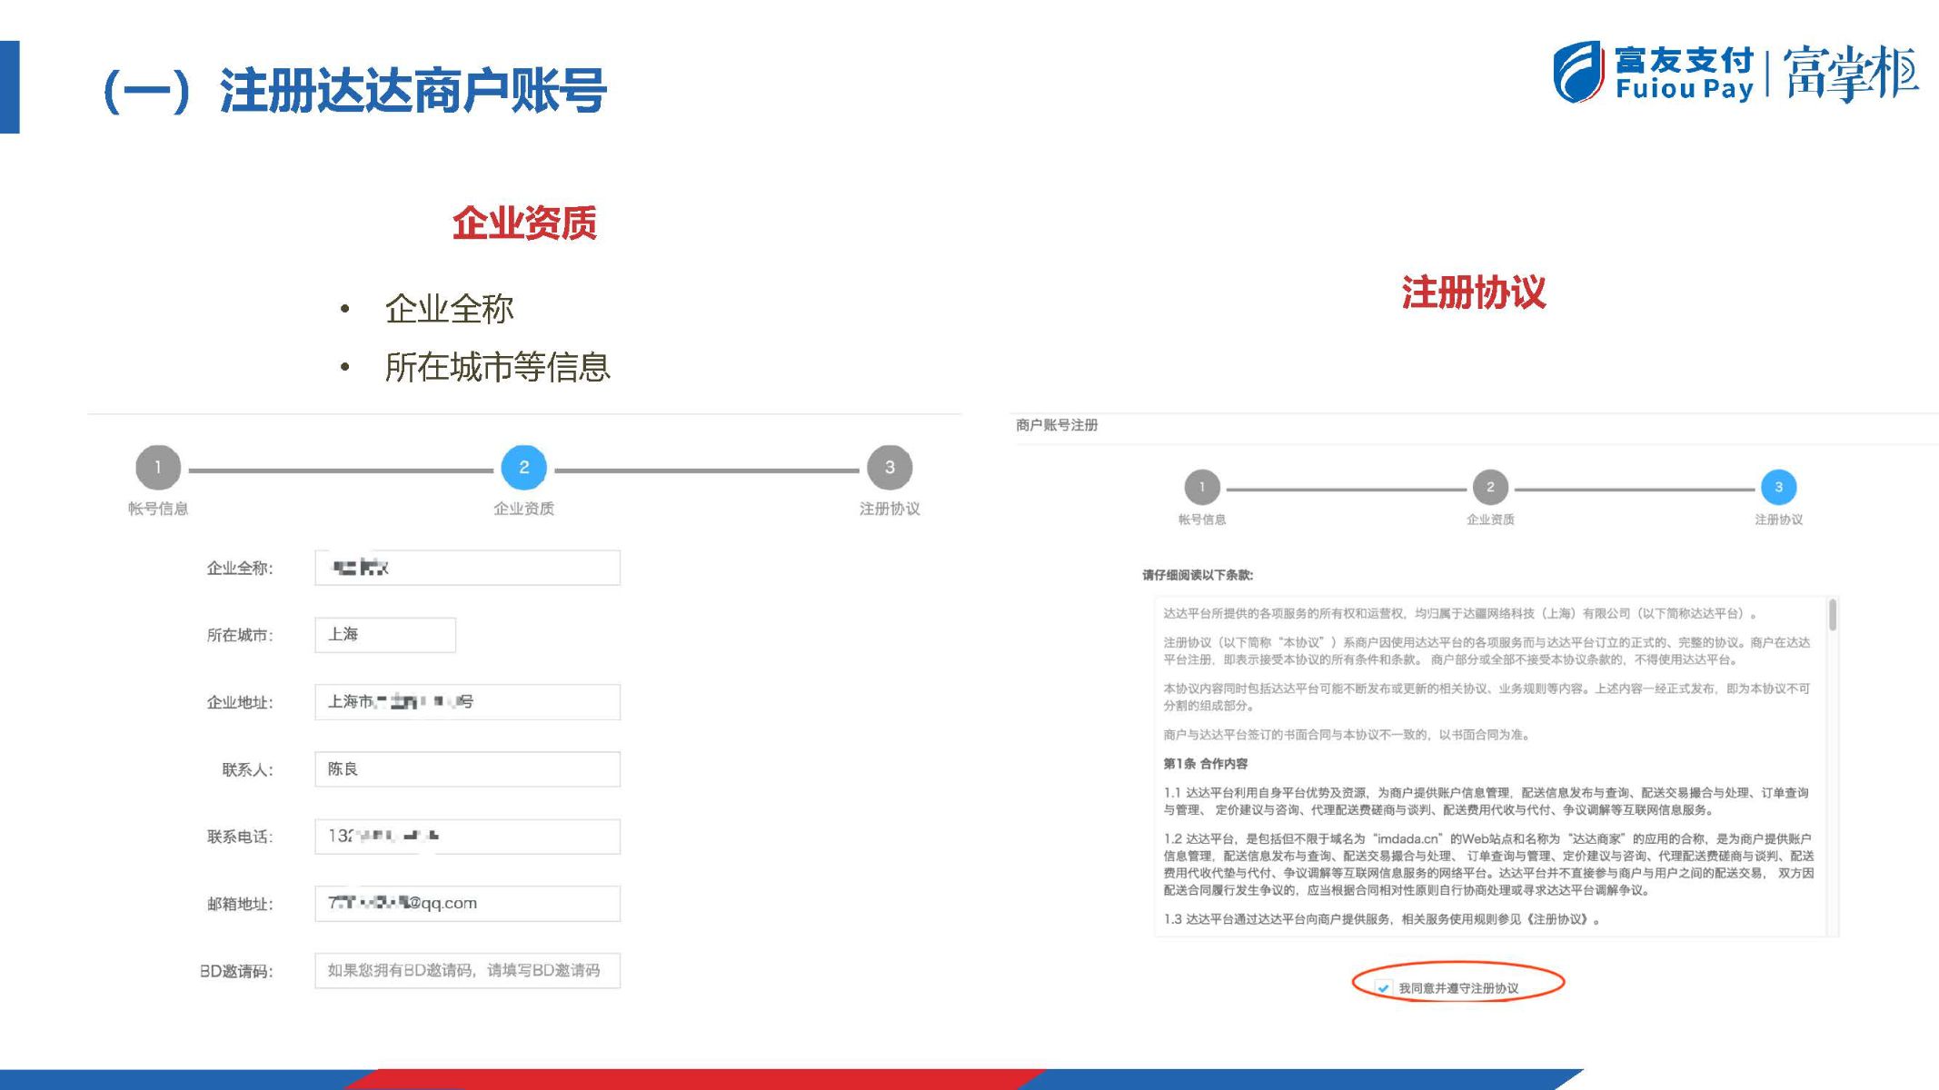Click the scrollbar of the agreement terms box
Viewport: 1939px width, 1090px height.
[x=1832, y=615]
